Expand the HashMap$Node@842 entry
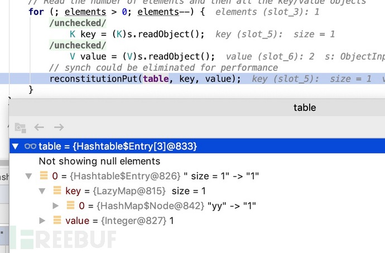This screenshot has height=253, width=385. click(x=56, y=206)
